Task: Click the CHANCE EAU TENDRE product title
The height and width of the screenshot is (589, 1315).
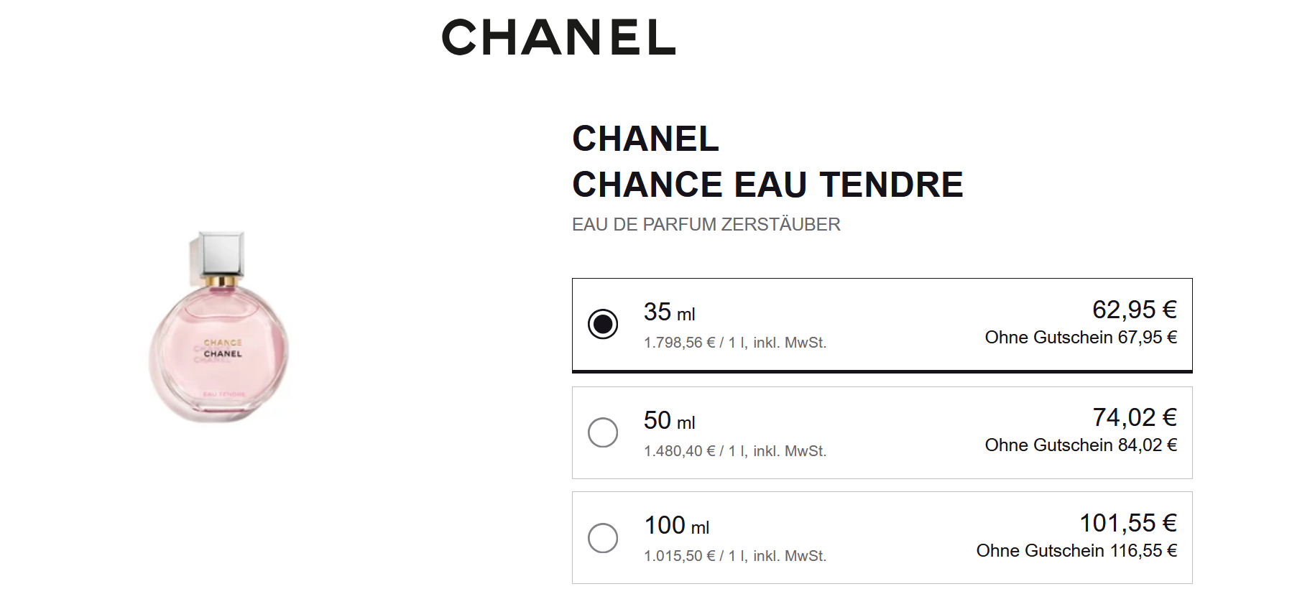Action: pyautogui.click(x=767, y=185)
